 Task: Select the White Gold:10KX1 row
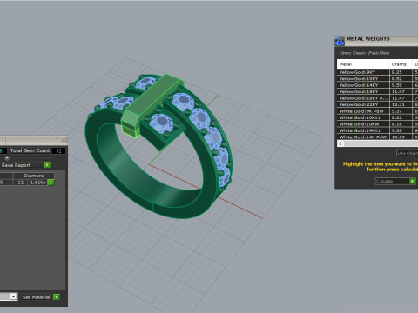[x=377, y=117]
